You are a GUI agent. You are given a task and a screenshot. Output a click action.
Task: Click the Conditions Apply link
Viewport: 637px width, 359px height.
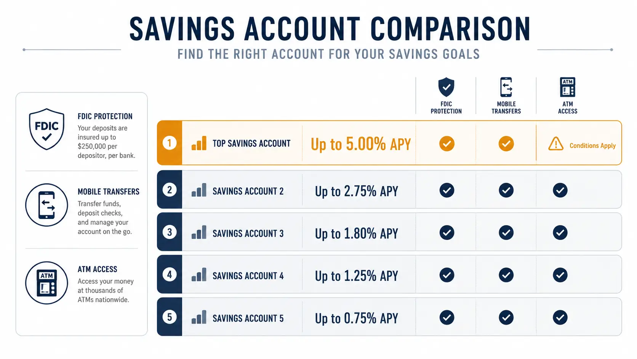(592, 146)
